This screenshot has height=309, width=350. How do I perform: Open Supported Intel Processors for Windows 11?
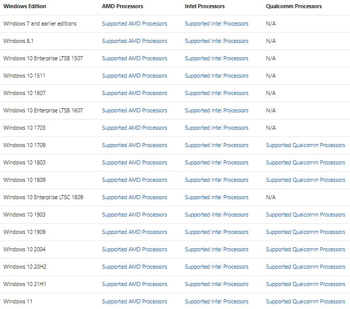point(217,301)
